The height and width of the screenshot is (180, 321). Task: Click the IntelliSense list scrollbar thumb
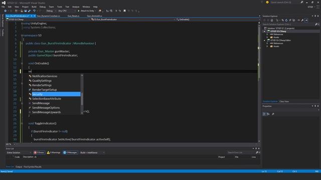coord(82,99)
